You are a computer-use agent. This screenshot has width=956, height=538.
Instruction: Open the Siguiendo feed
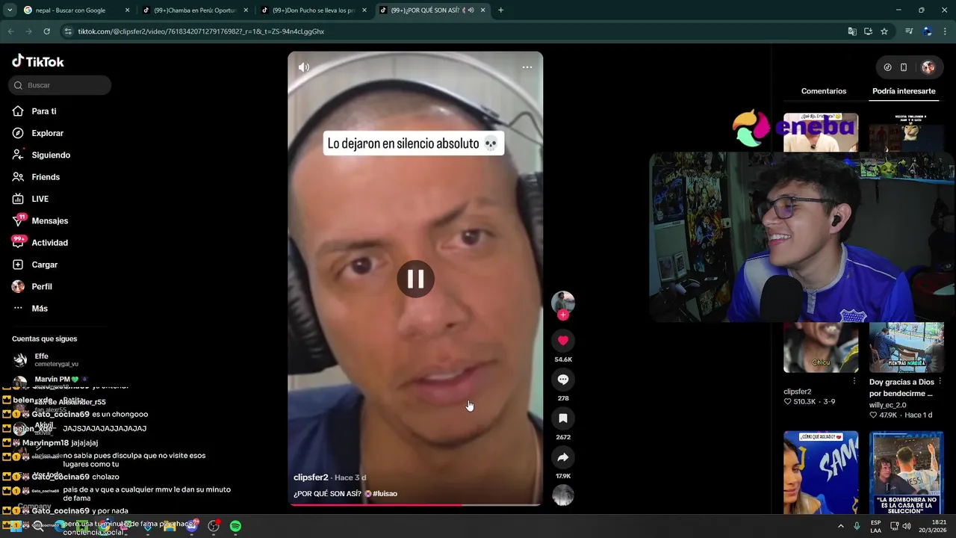51,155
